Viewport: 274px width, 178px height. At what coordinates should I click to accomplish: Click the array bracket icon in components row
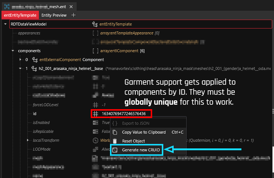95,51
